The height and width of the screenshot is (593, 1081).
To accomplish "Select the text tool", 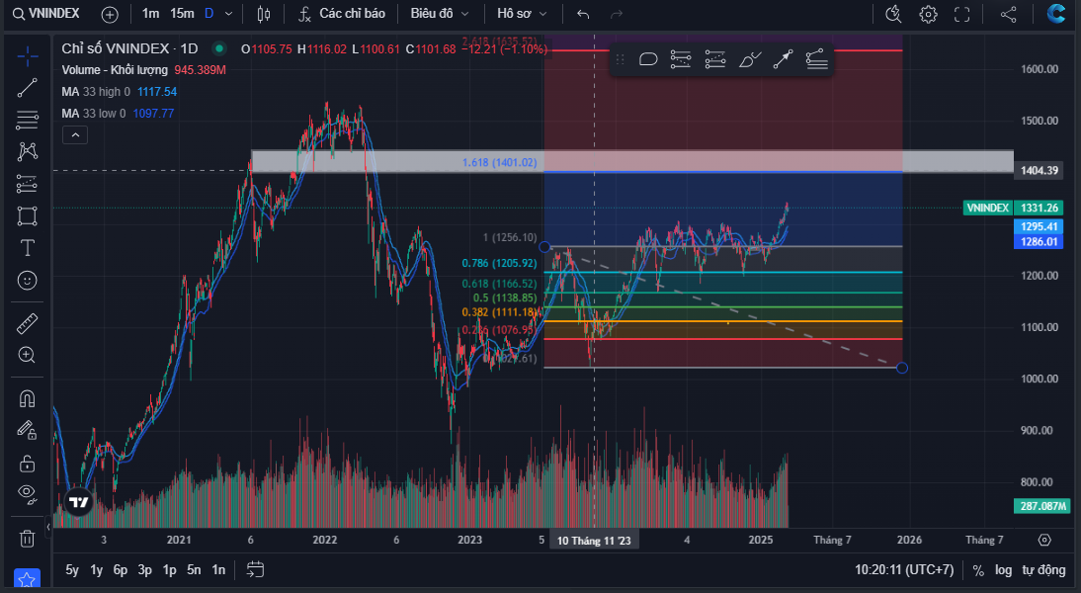I will click(x=27, y=247).
